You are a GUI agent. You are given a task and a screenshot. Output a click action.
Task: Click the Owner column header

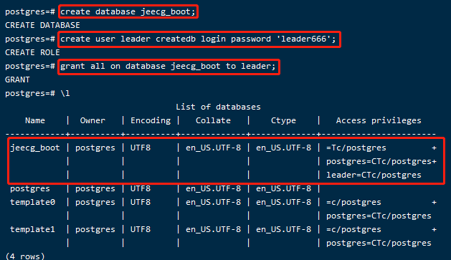click(x=92, y=120)
